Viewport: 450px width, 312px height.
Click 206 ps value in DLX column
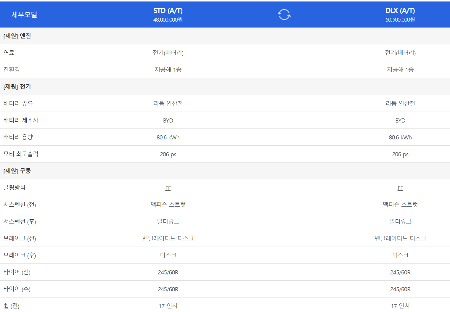[x=400, y=154]
